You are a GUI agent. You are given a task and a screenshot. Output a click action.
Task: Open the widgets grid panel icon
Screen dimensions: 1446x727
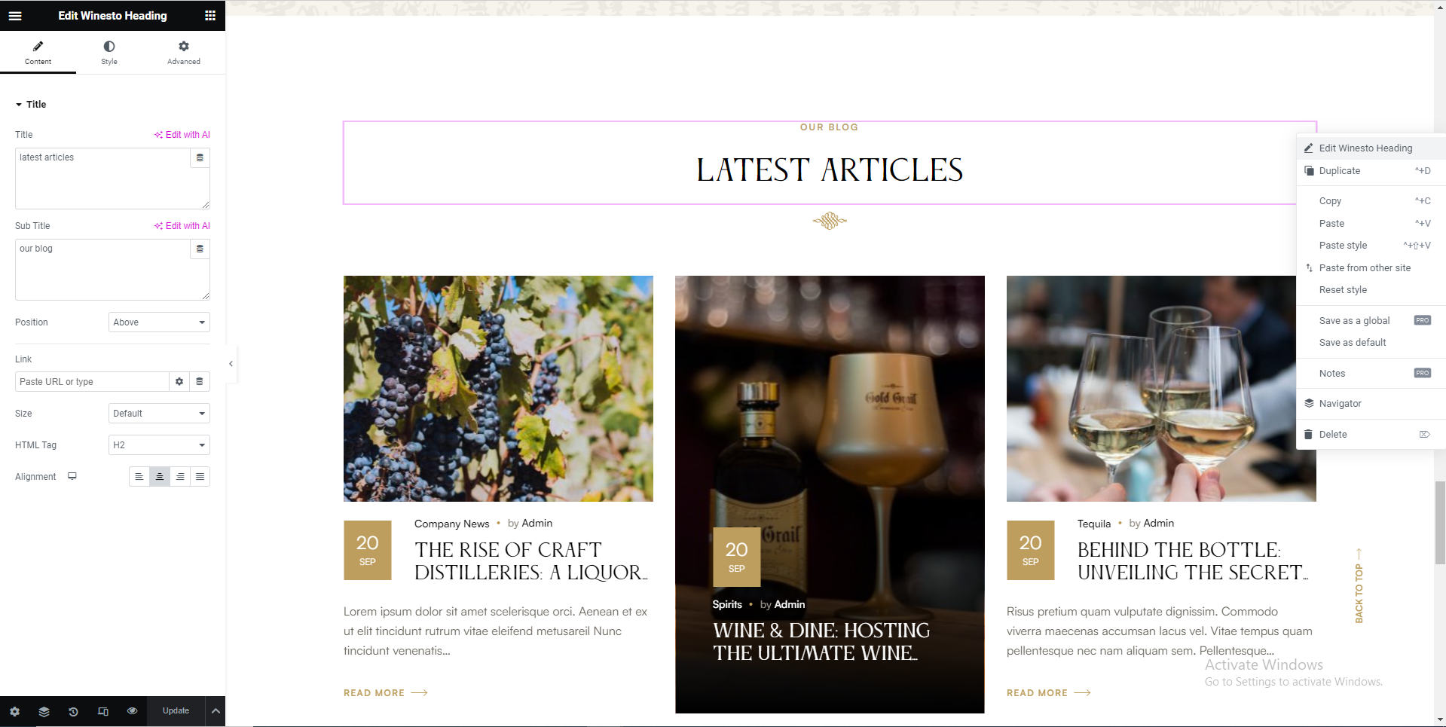[x=210, y=15]
